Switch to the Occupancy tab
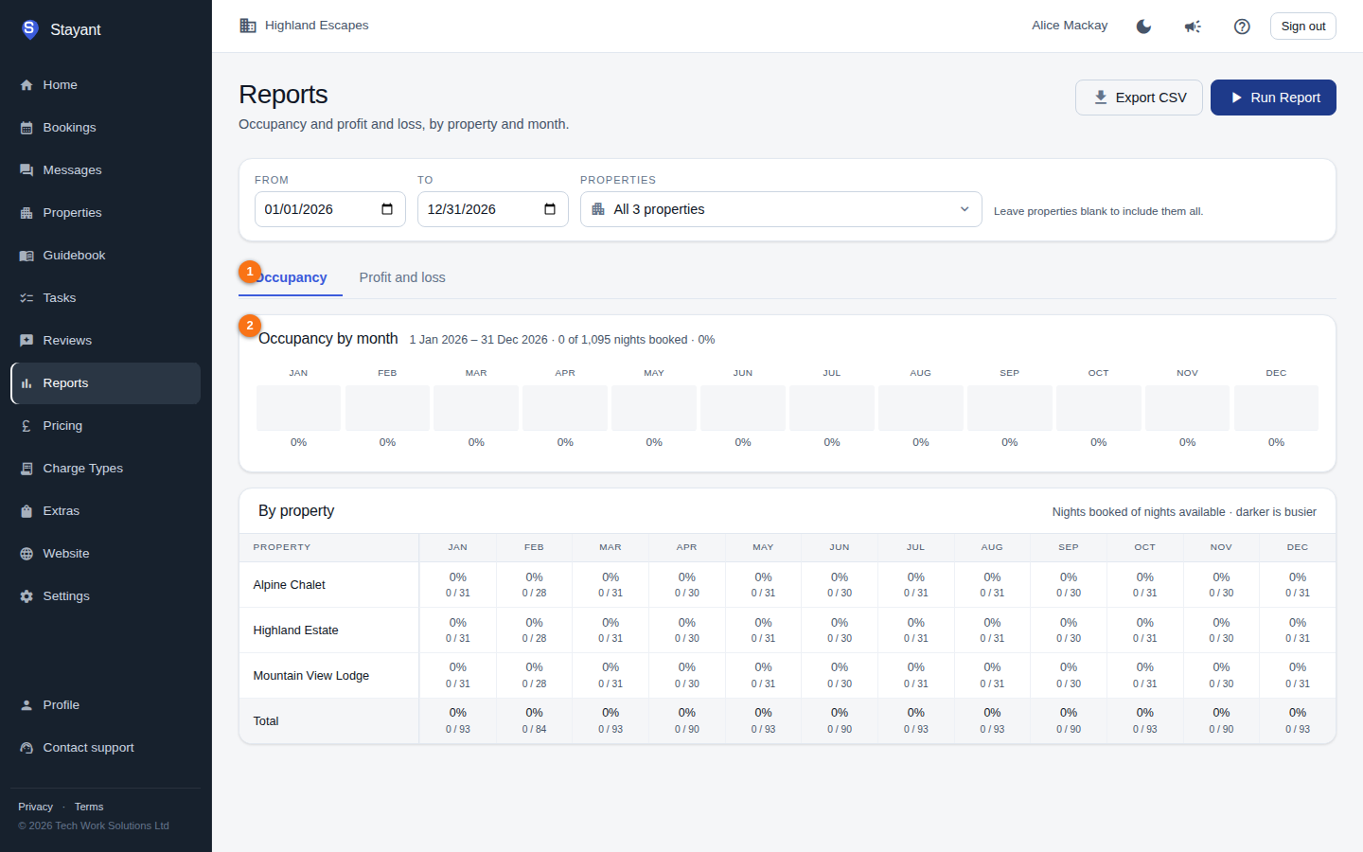1363x852 pixels. [x=291, y=277]
